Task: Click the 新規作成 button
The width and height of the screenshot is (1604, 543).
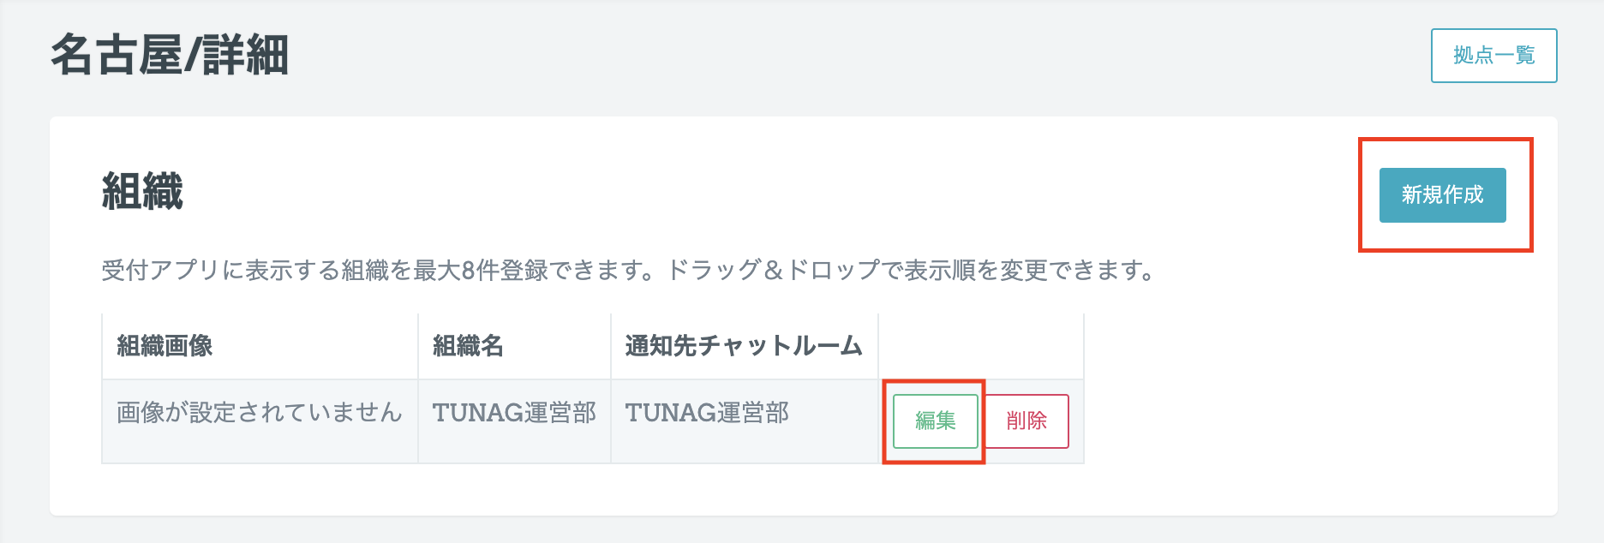Action: (x=1442, y=195)
